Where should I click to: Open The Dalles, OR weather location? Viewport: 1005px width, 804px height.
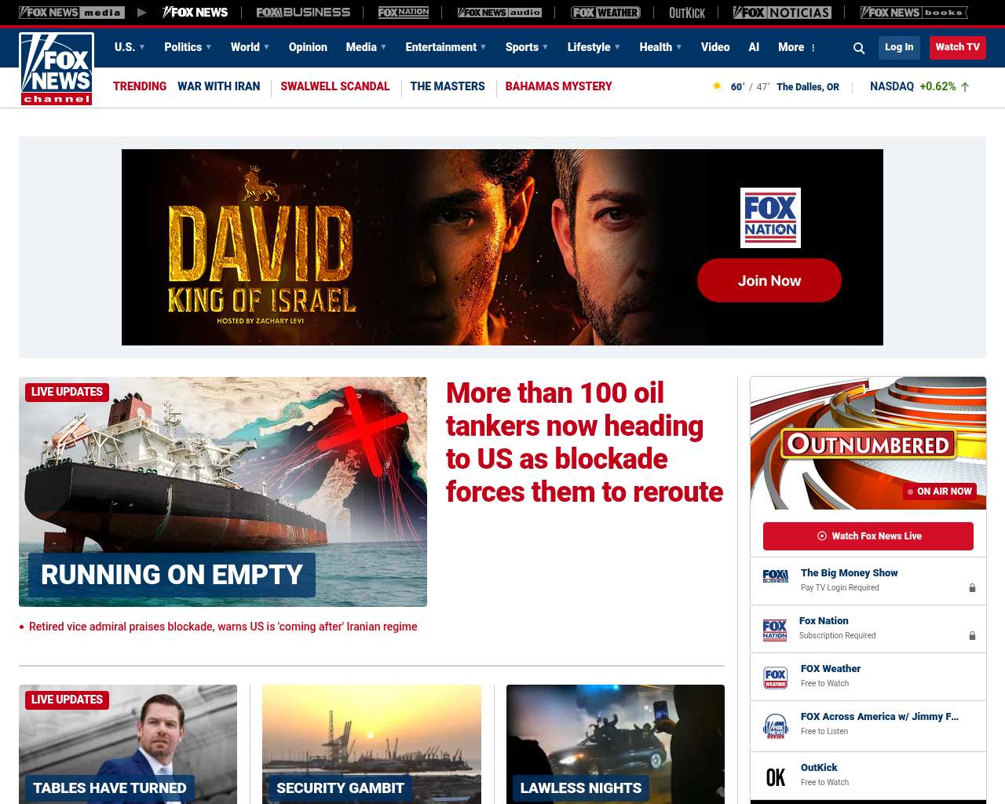(x=808, y=87)
